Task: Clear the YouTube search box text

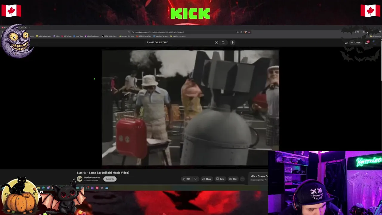Action: 216,42
